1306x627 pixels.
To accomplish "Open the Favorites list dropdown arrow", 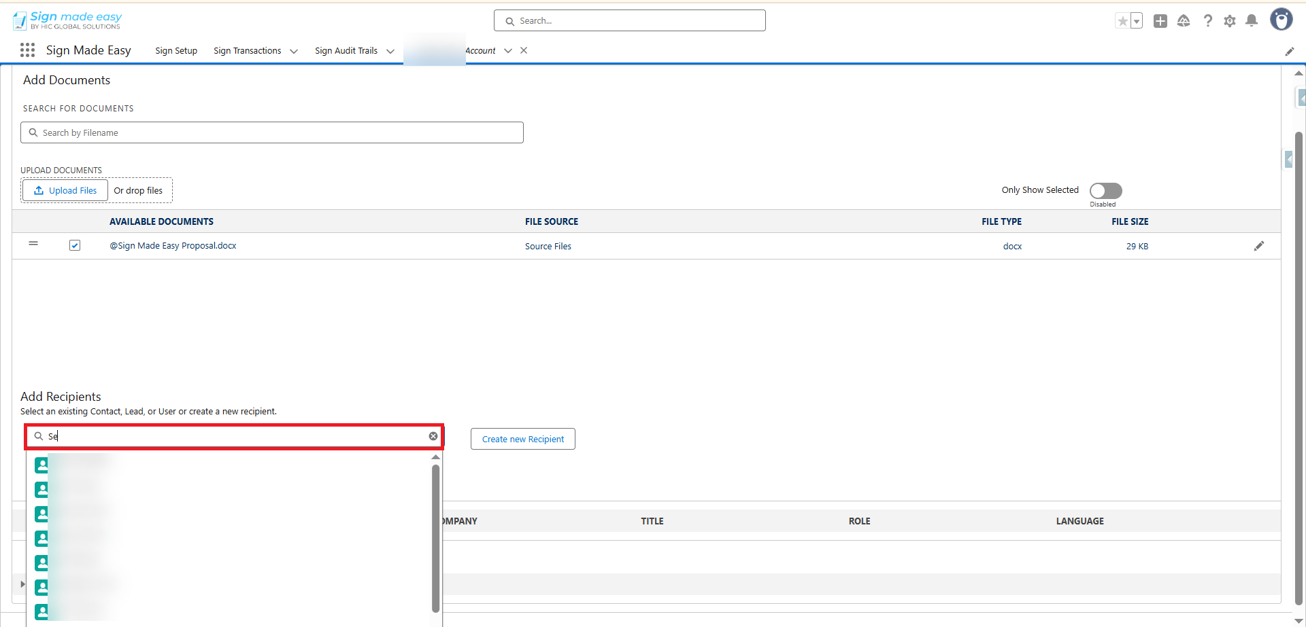I will (1137, 21).
